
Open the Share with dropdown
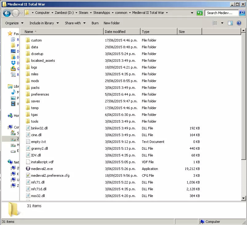click(x=75, y=23)
